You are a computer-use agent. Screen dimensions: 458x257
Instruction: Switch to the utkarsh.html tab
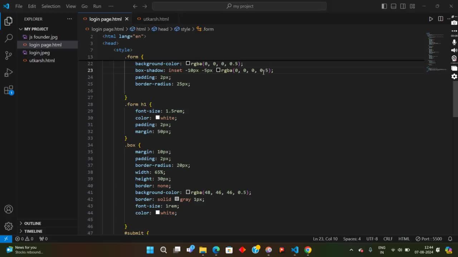coord(156,19)
